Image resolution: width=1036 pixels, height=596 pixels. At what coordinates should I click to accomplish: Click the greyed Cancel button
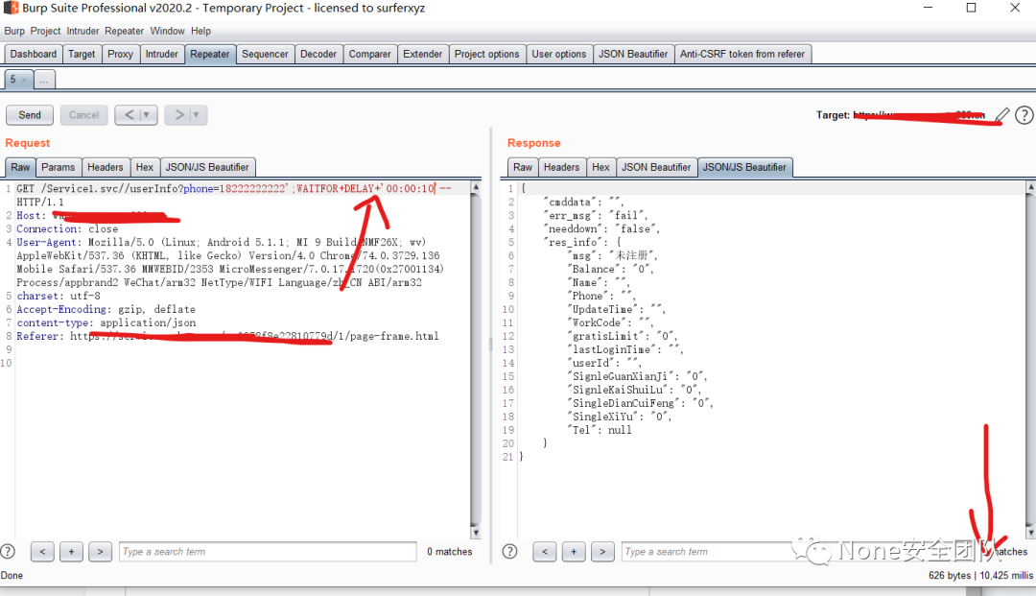pos(83,115)
